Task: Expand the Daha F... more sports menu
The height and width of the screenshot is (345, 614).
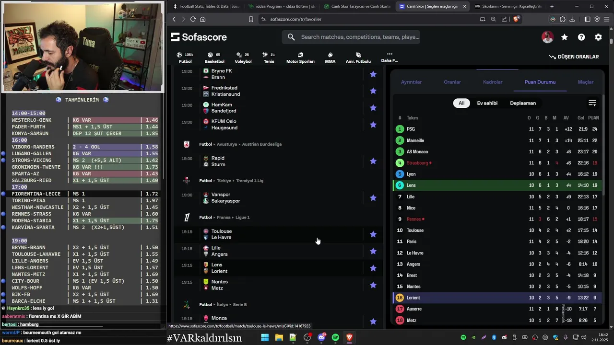Action: coord(390,57)
